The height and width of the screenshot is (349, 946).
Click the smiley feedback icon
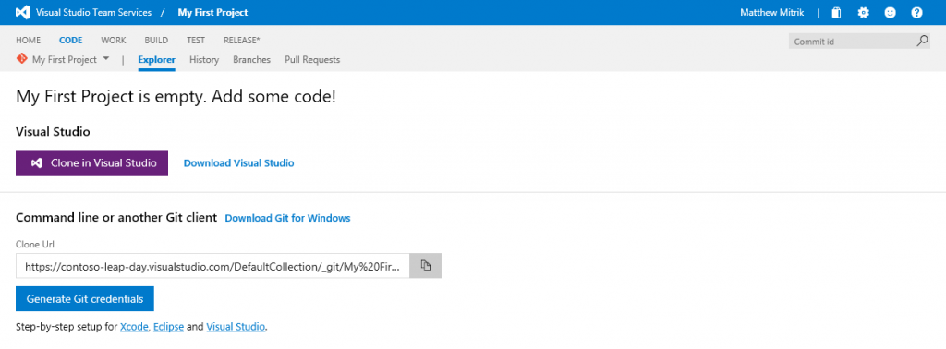coord(890,13)
